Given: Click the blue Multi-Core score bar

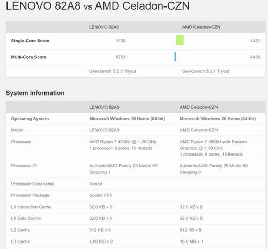Looking at the screenshot, I should pos(175,56).
